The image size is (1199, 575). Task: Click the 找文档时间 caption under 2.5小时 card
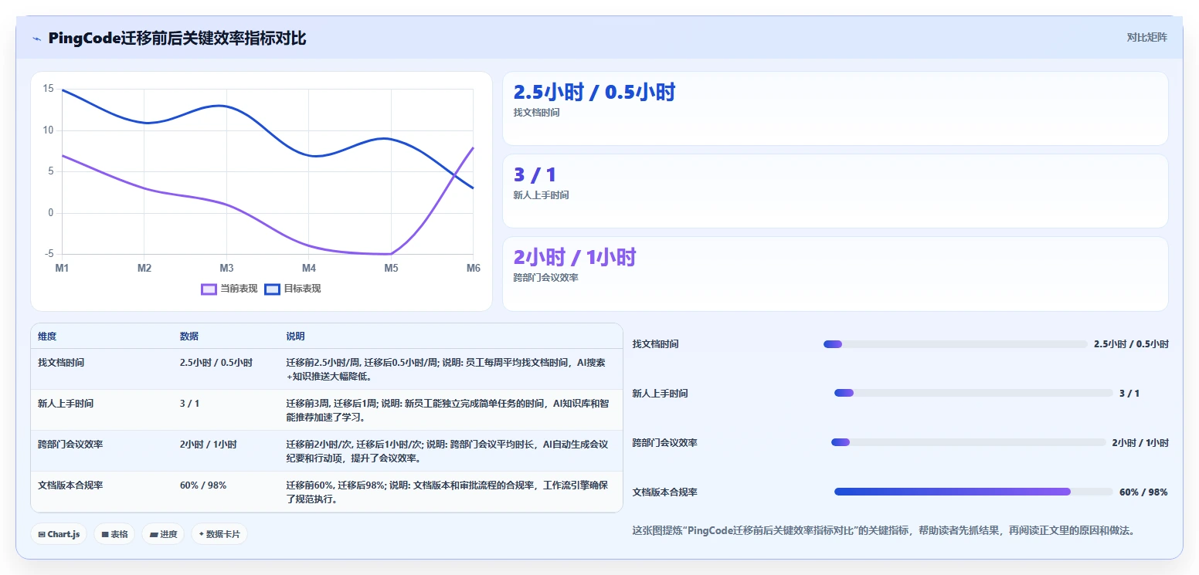click(x=537, y=113)
